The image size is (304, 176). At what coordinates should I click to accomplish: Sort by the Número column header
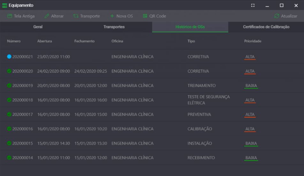coord(14,41)
